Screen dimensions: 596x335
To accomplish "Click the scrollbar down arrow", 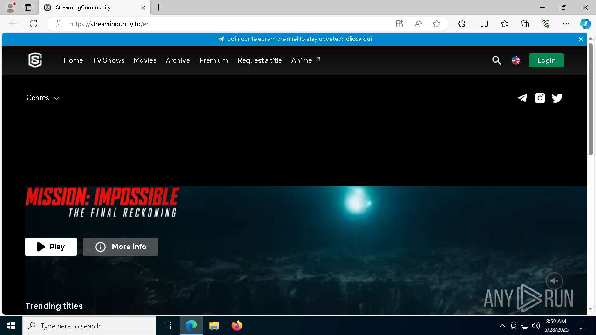I will click(x=590, y=308).
